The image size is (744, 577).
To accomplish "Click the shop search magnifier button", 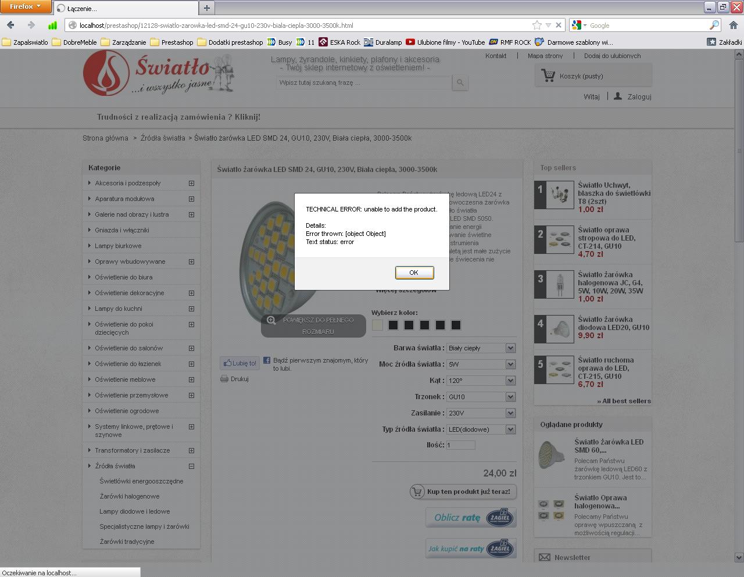I will click(x=460, y=83).
